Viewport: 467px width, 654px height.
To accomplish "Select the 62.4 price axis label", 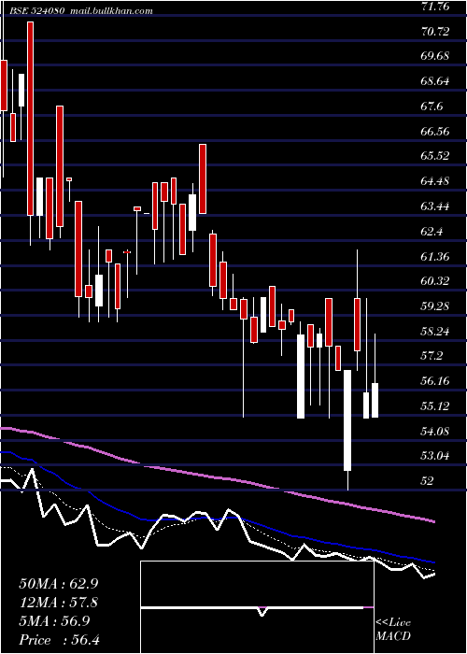I will [x=432, y=231].
